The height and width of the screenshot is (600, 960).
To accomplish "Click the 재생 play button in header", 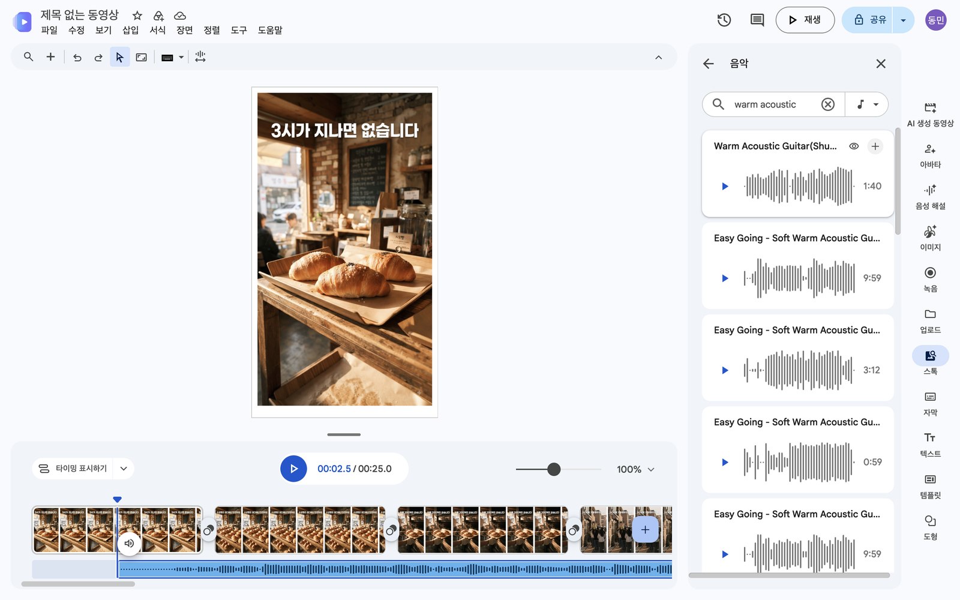I will [805, 20].
